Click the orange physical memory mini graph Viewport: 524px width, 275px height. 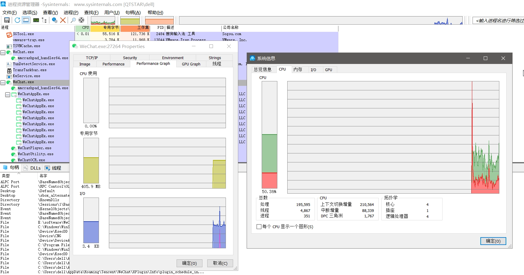(x=159, y=20)
